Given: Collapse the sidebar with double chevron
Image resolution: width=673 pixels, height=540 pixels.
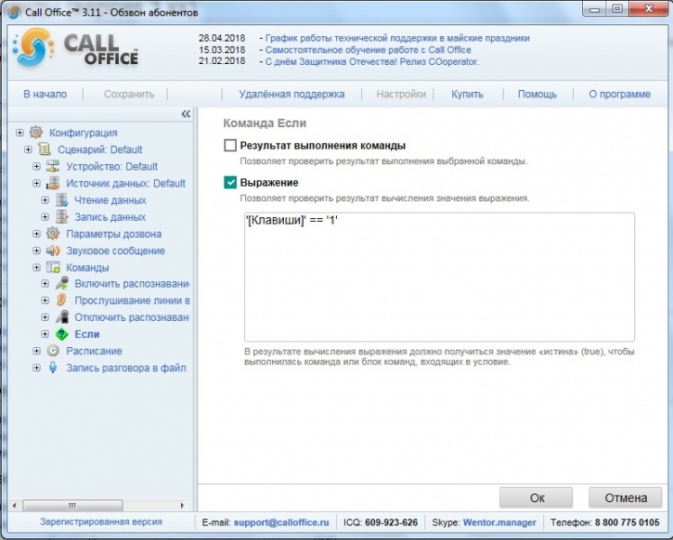Looking at the screenshot, I should (186, 114).
